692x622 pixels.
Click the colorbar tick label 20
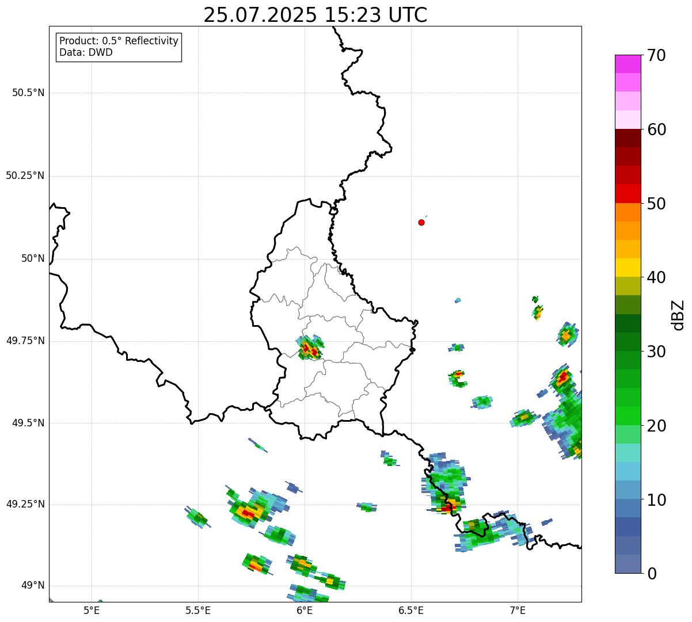(657, 426)
